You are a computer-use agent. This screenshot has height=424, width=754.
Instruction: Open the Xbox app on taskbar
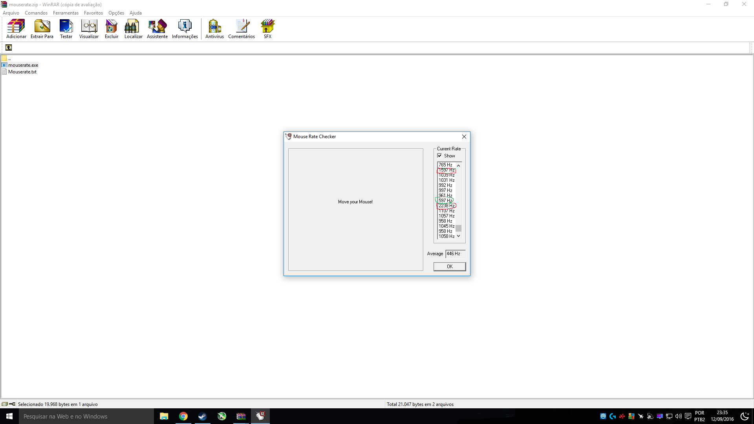click(x=222, y=416)
